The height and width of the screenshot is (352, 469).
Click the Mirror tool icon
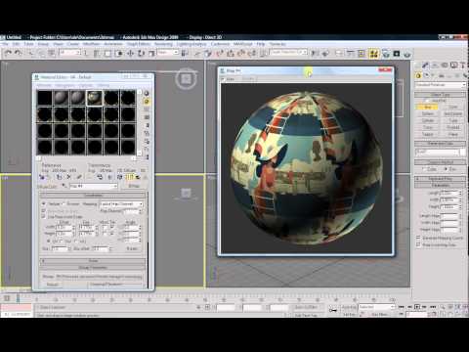315,53
